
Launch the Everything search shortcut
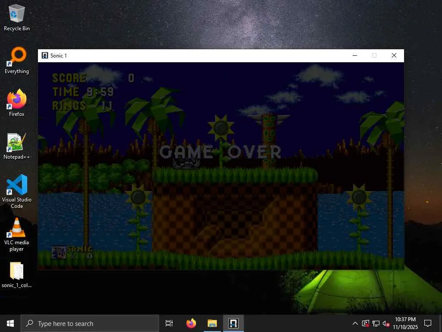(x=17, y=61)
